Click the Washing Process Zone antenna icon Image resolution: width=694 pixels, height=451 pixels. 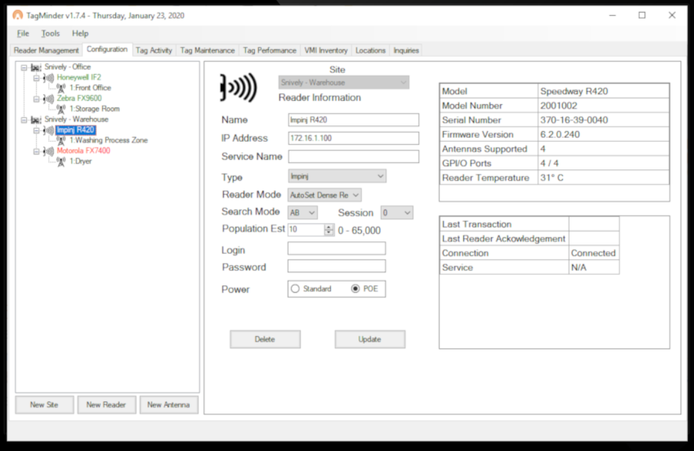point(61,140)
